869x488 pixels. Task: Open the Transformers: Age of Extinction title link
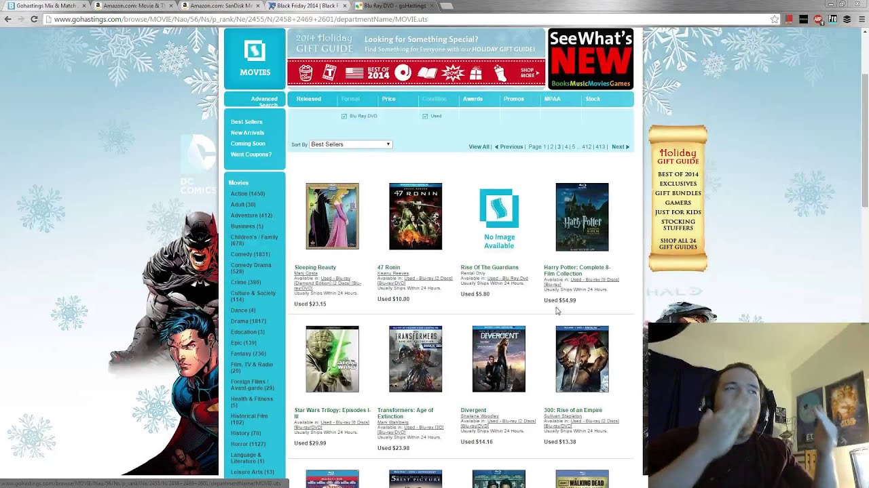point(405,413)
